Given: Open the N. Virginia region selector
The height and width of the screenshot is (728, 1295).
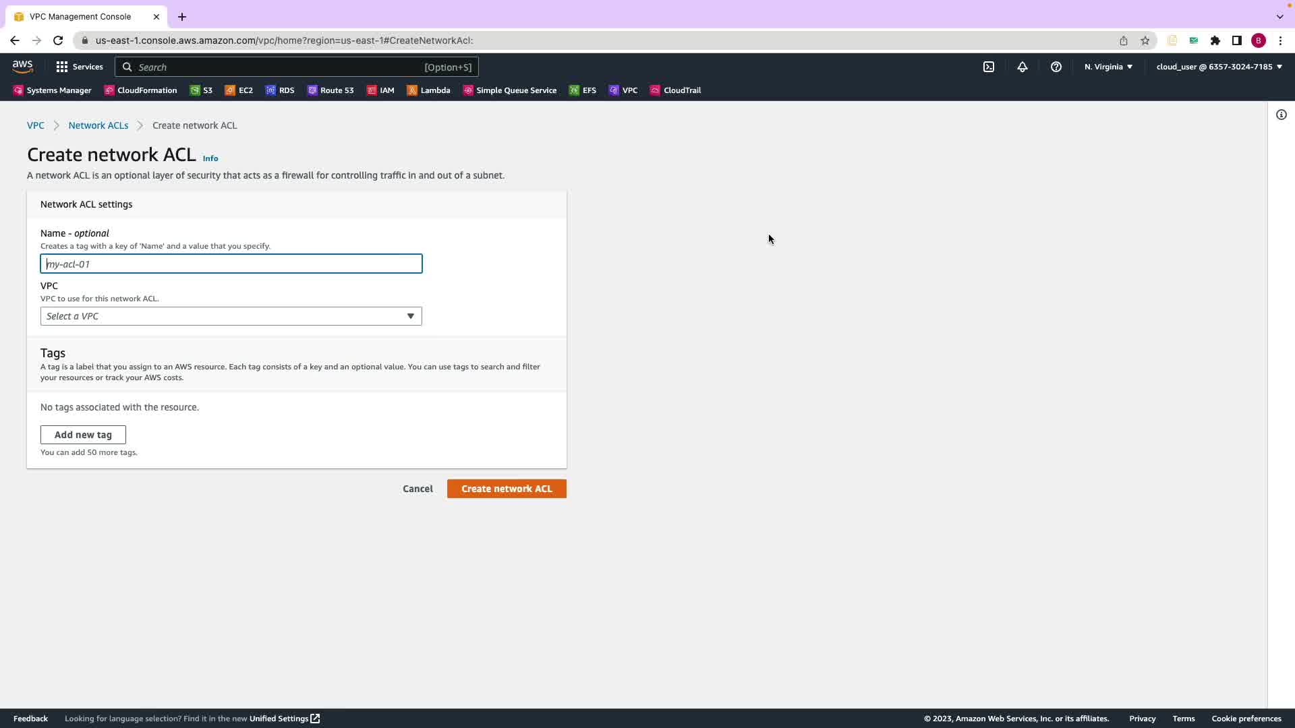Looking at the screenshot, I should click(x=1108, y=67).
